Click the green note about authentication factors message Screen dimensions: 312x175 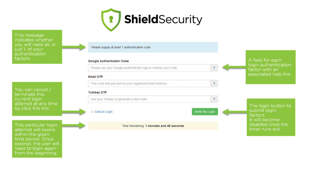[x=37, y=47]
